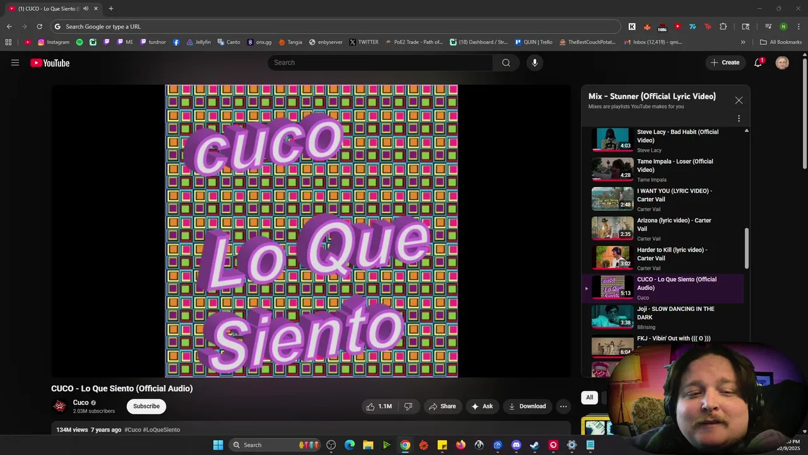Click into the YouTube search field
This screenshot has height=455, width=808.
pos(380,63)
